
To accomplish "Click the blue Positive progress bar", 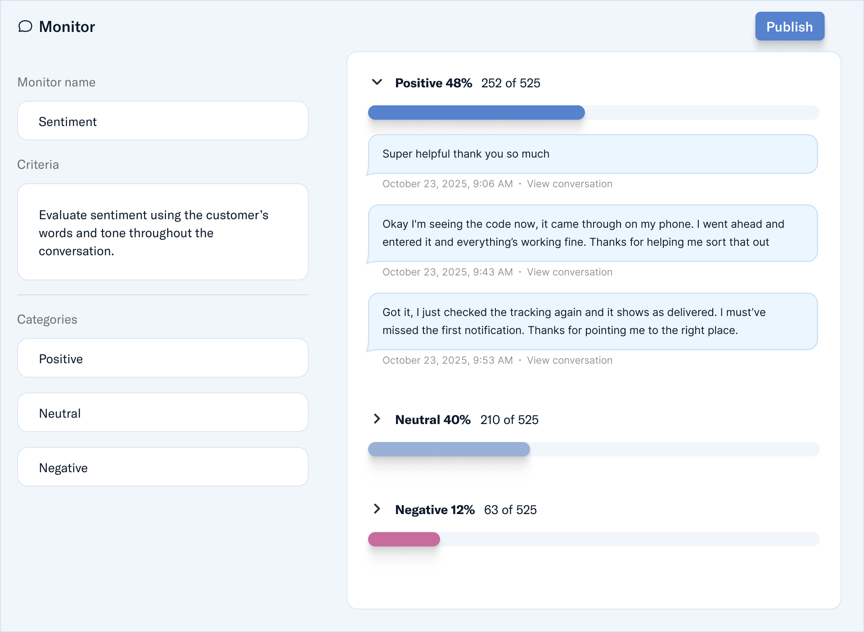I will point(476,113).
